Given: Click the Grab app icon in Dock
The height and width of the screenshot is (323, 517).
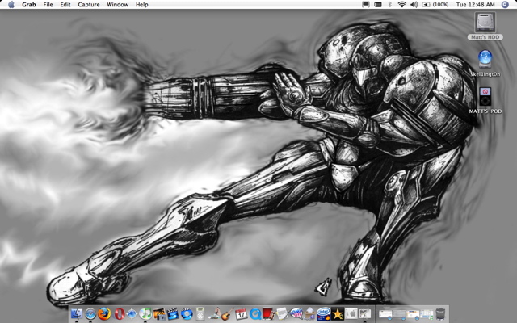Looking at the screenshot, I should click(364, 313).
